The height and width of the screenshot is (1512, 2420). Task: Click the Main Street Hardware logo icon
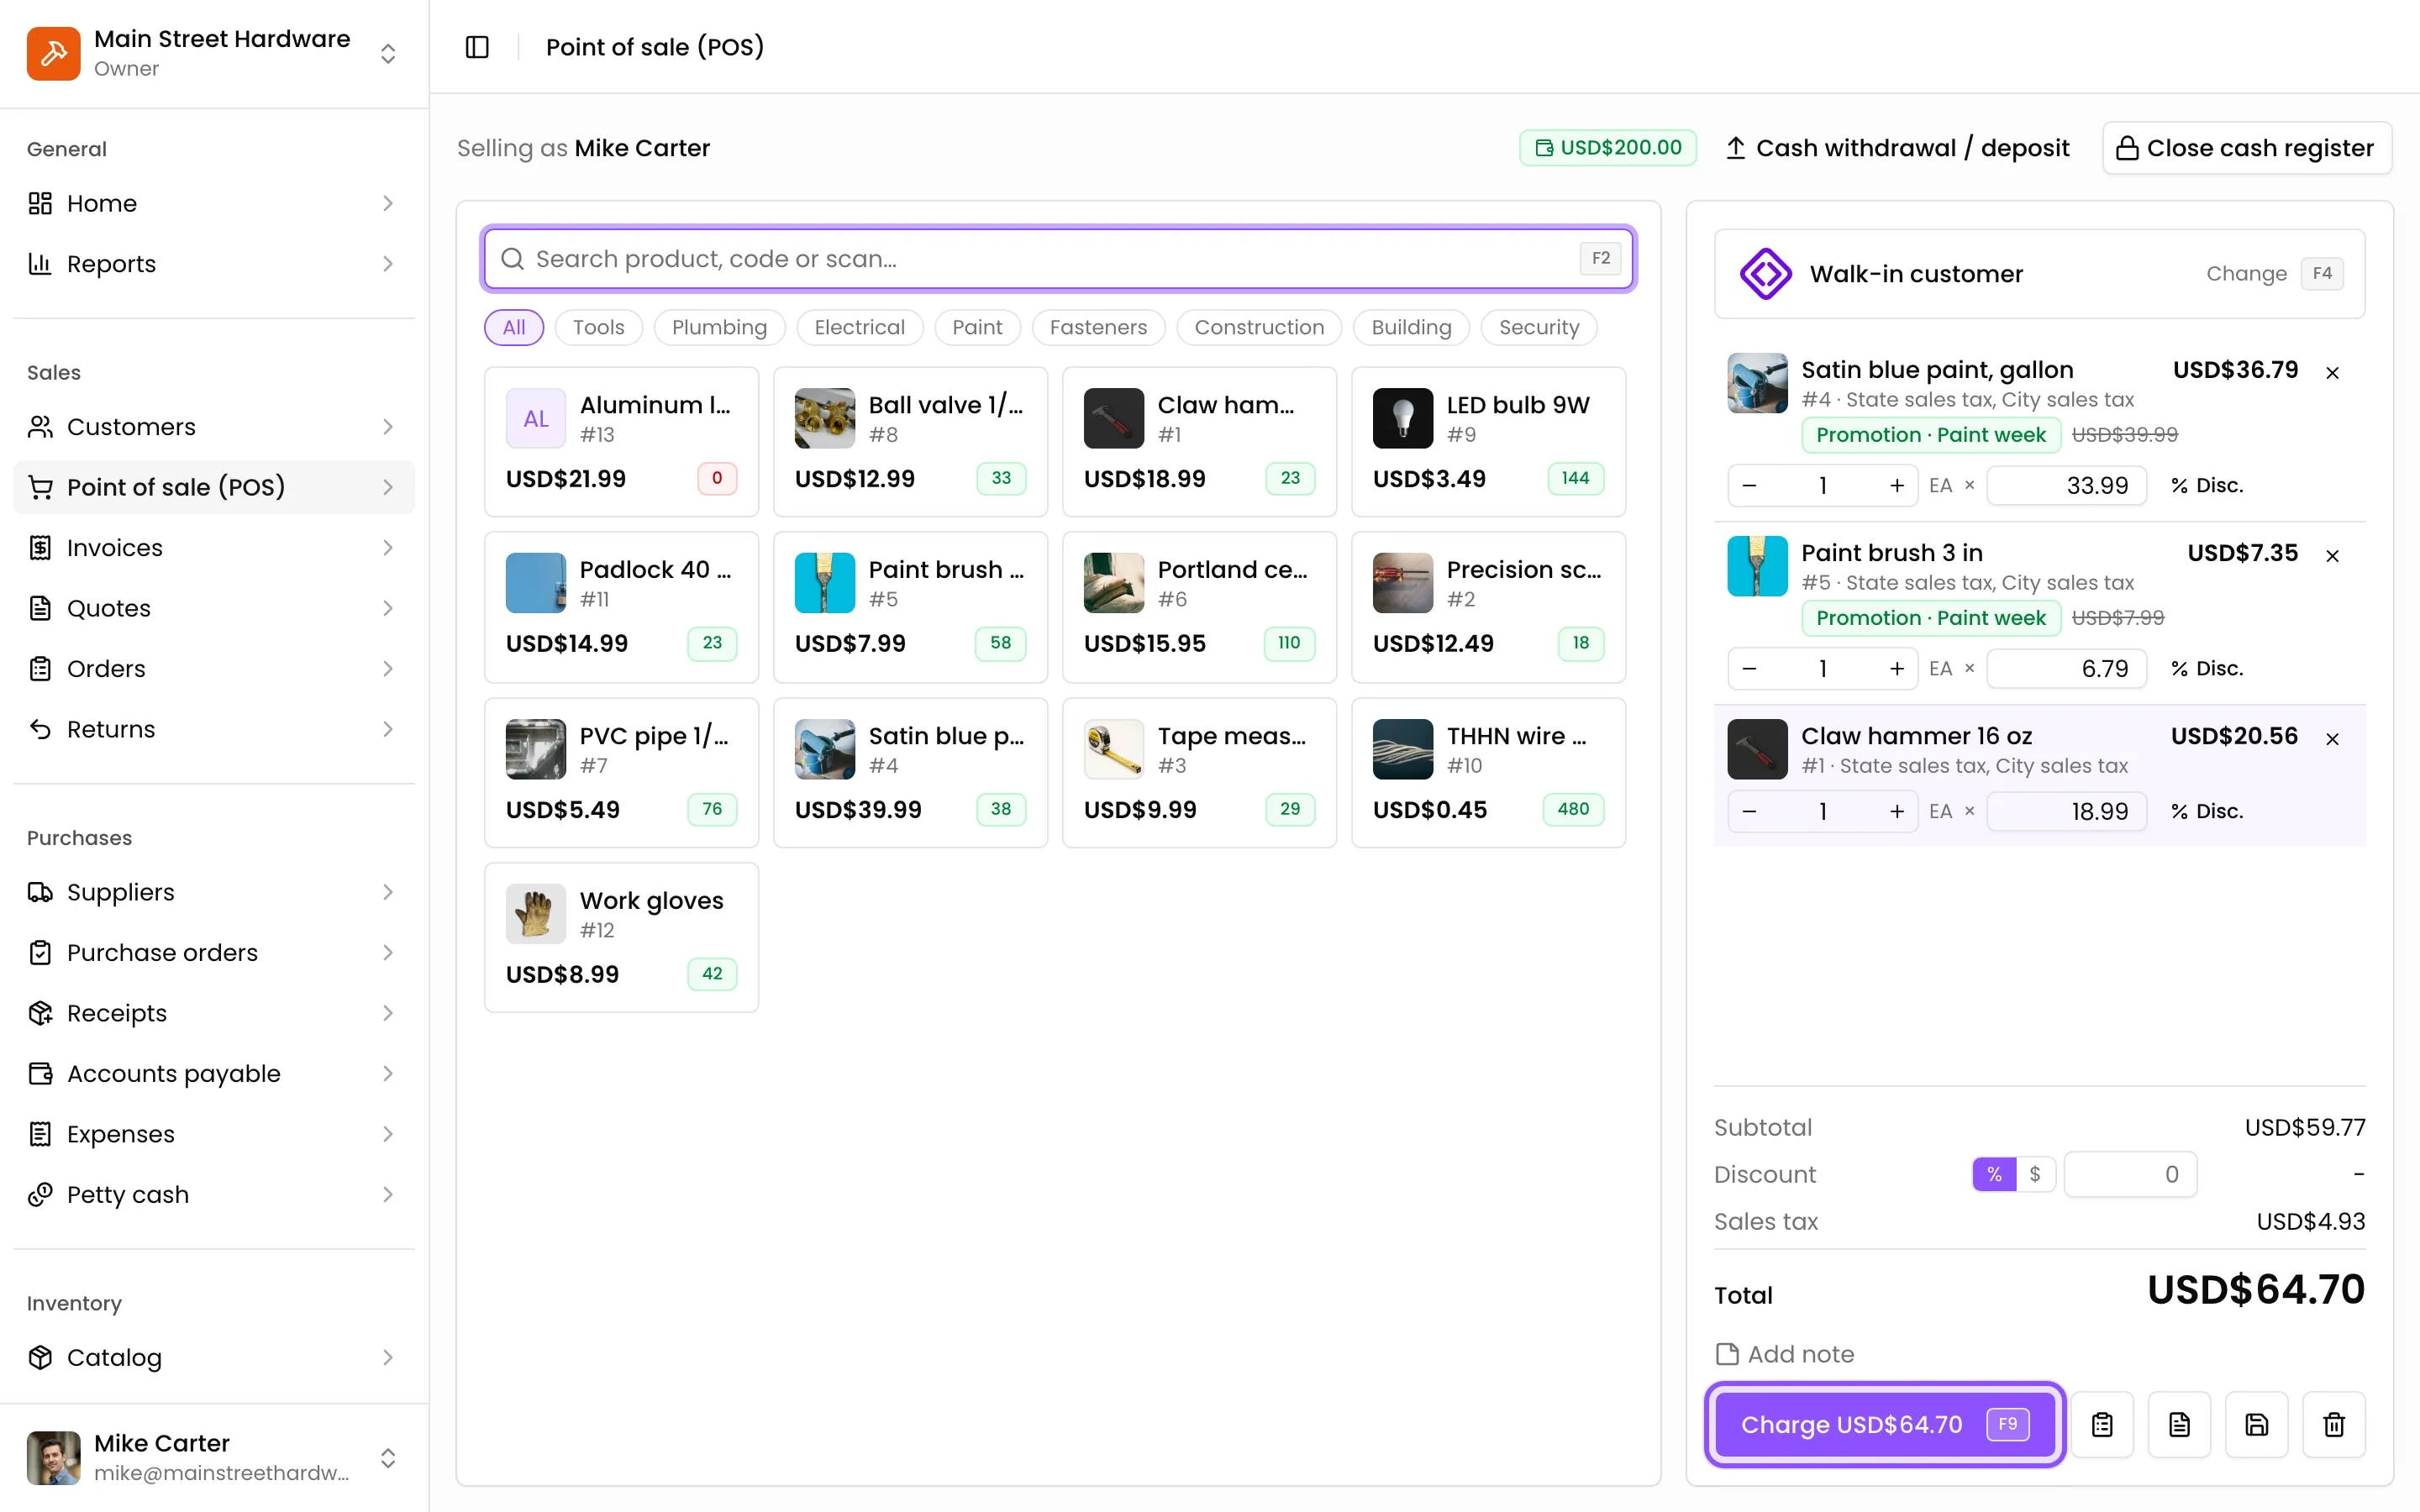coord(53,53)
